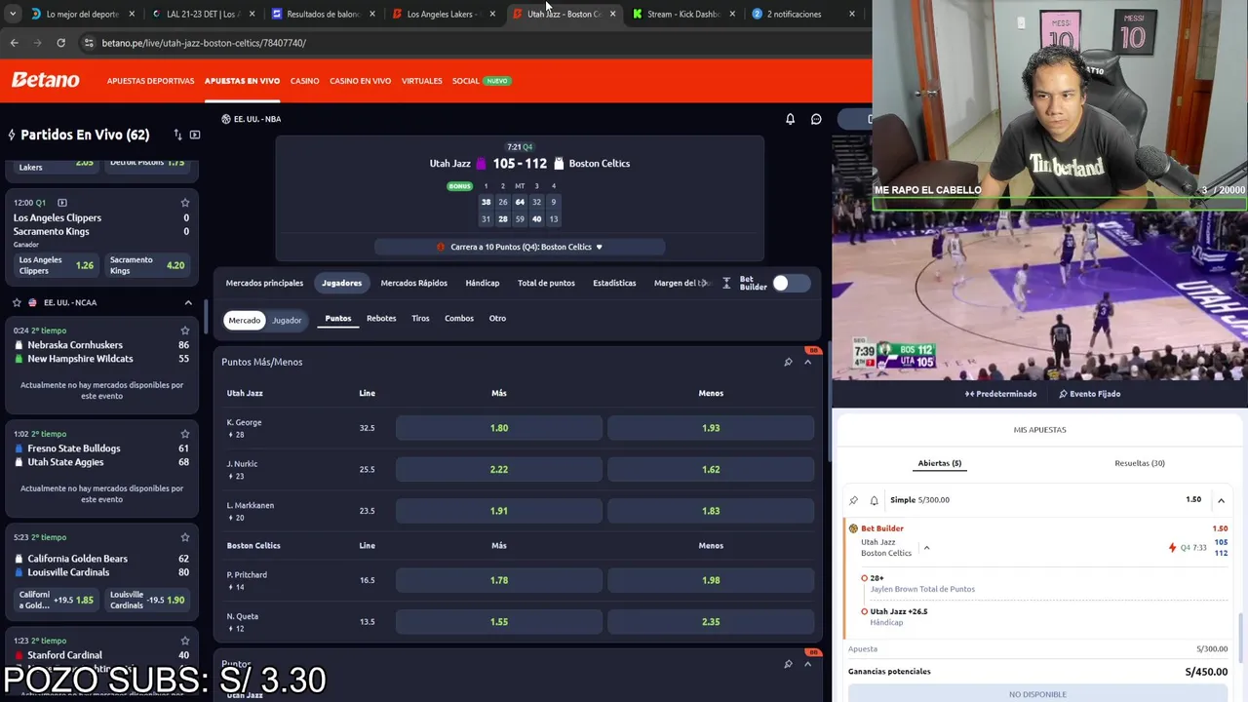This screenshot has height=702, width=1248.
Task: Pin the second Puntos market section
Action: (788, 664)
